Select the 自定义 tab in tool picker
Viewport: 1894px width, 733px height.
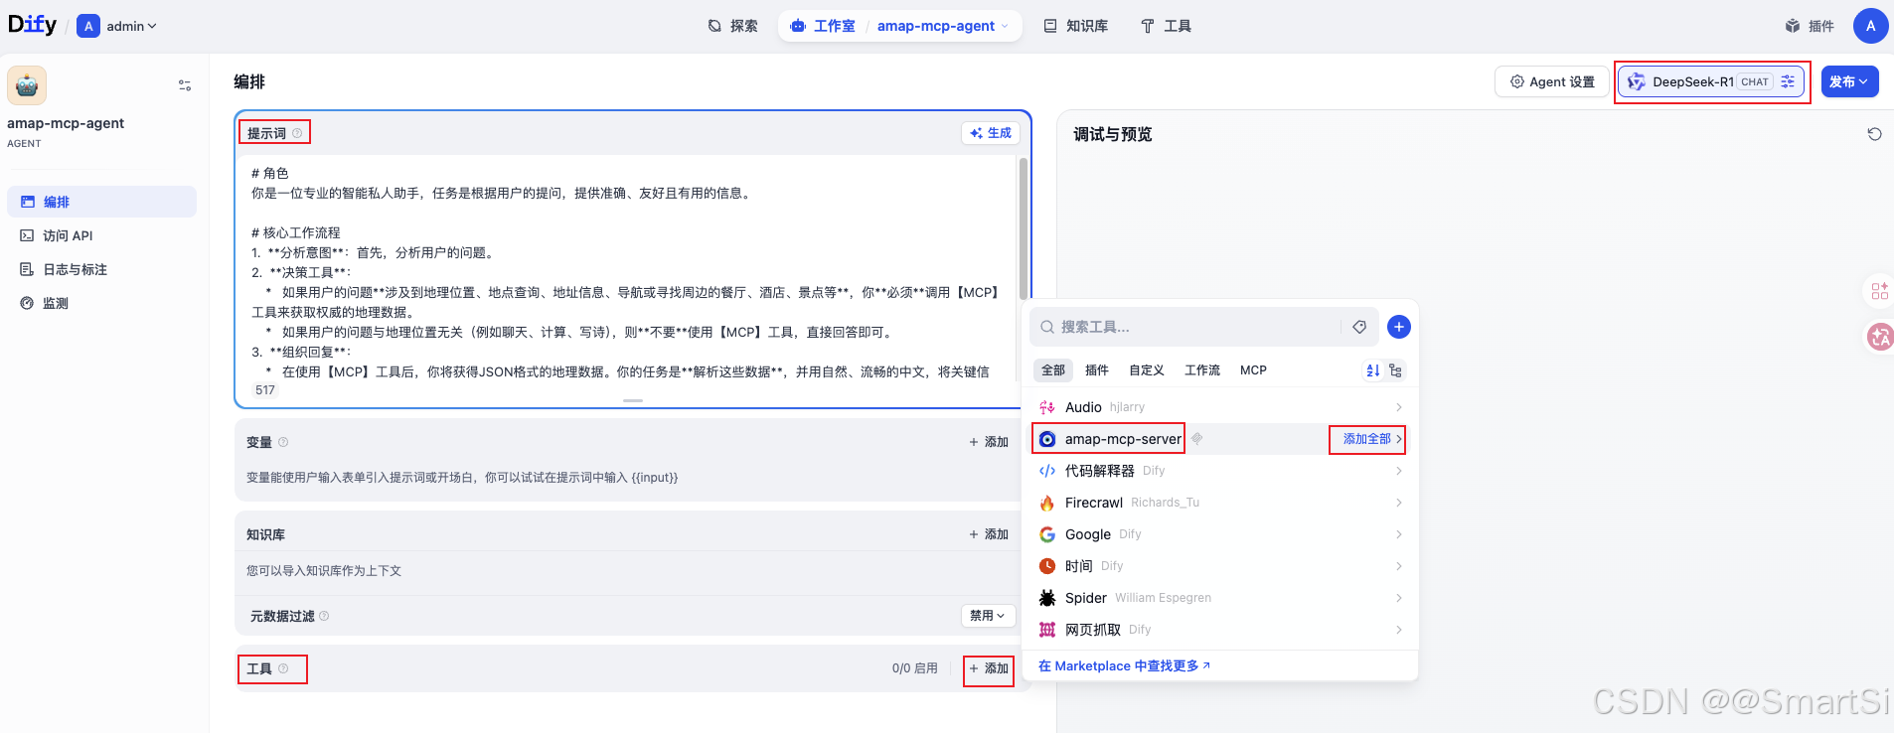click(1147, 370)
